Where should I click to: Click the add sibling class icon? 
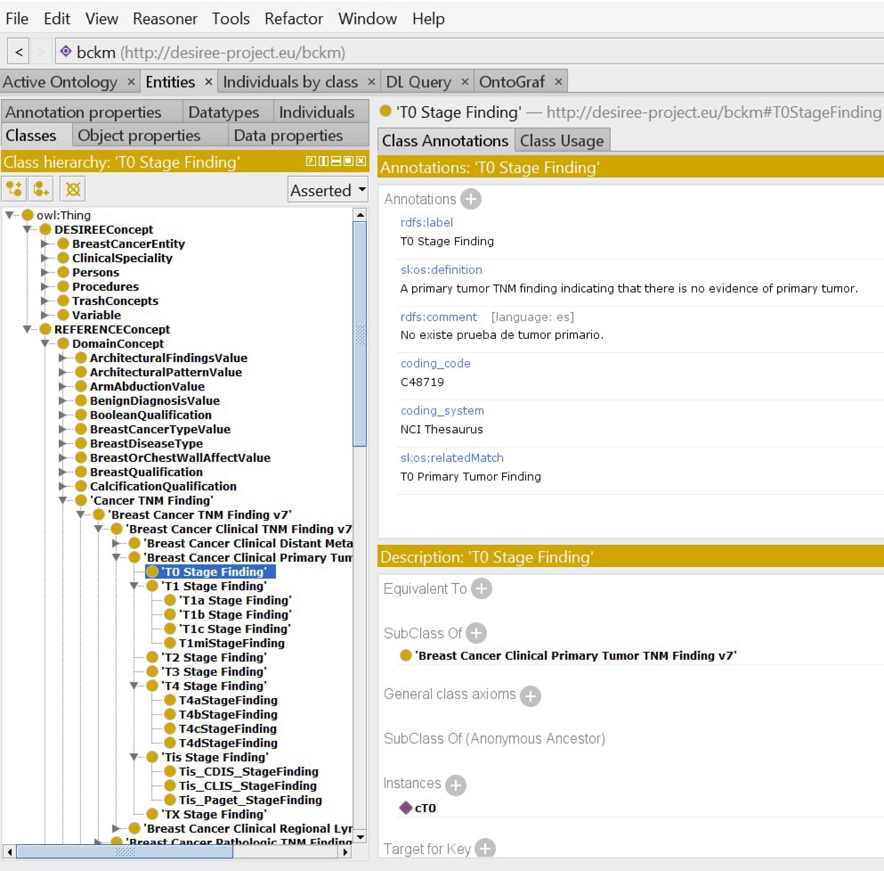point(42,189)
